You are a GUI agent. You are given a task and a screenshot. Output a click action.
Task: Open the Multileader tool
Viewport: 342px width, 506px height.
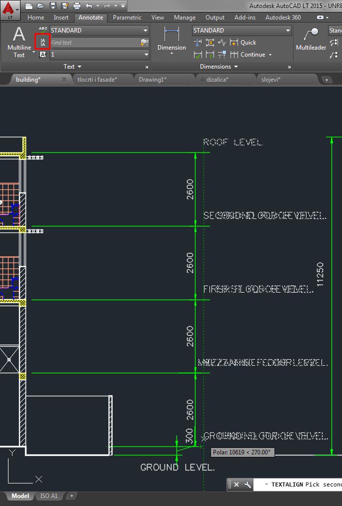[x=311, y=40]
